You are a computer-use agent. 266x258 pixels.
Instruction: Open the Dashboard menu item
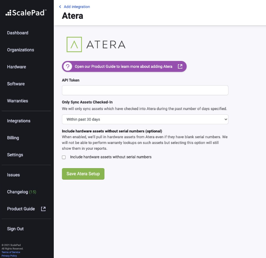coord(18,33)
